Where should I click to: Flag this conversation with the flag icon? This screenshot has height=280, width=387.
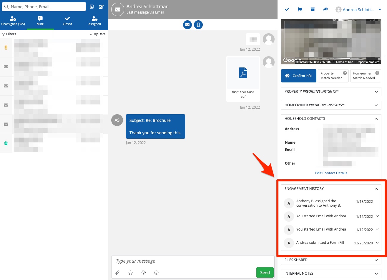tap(300, 9)
